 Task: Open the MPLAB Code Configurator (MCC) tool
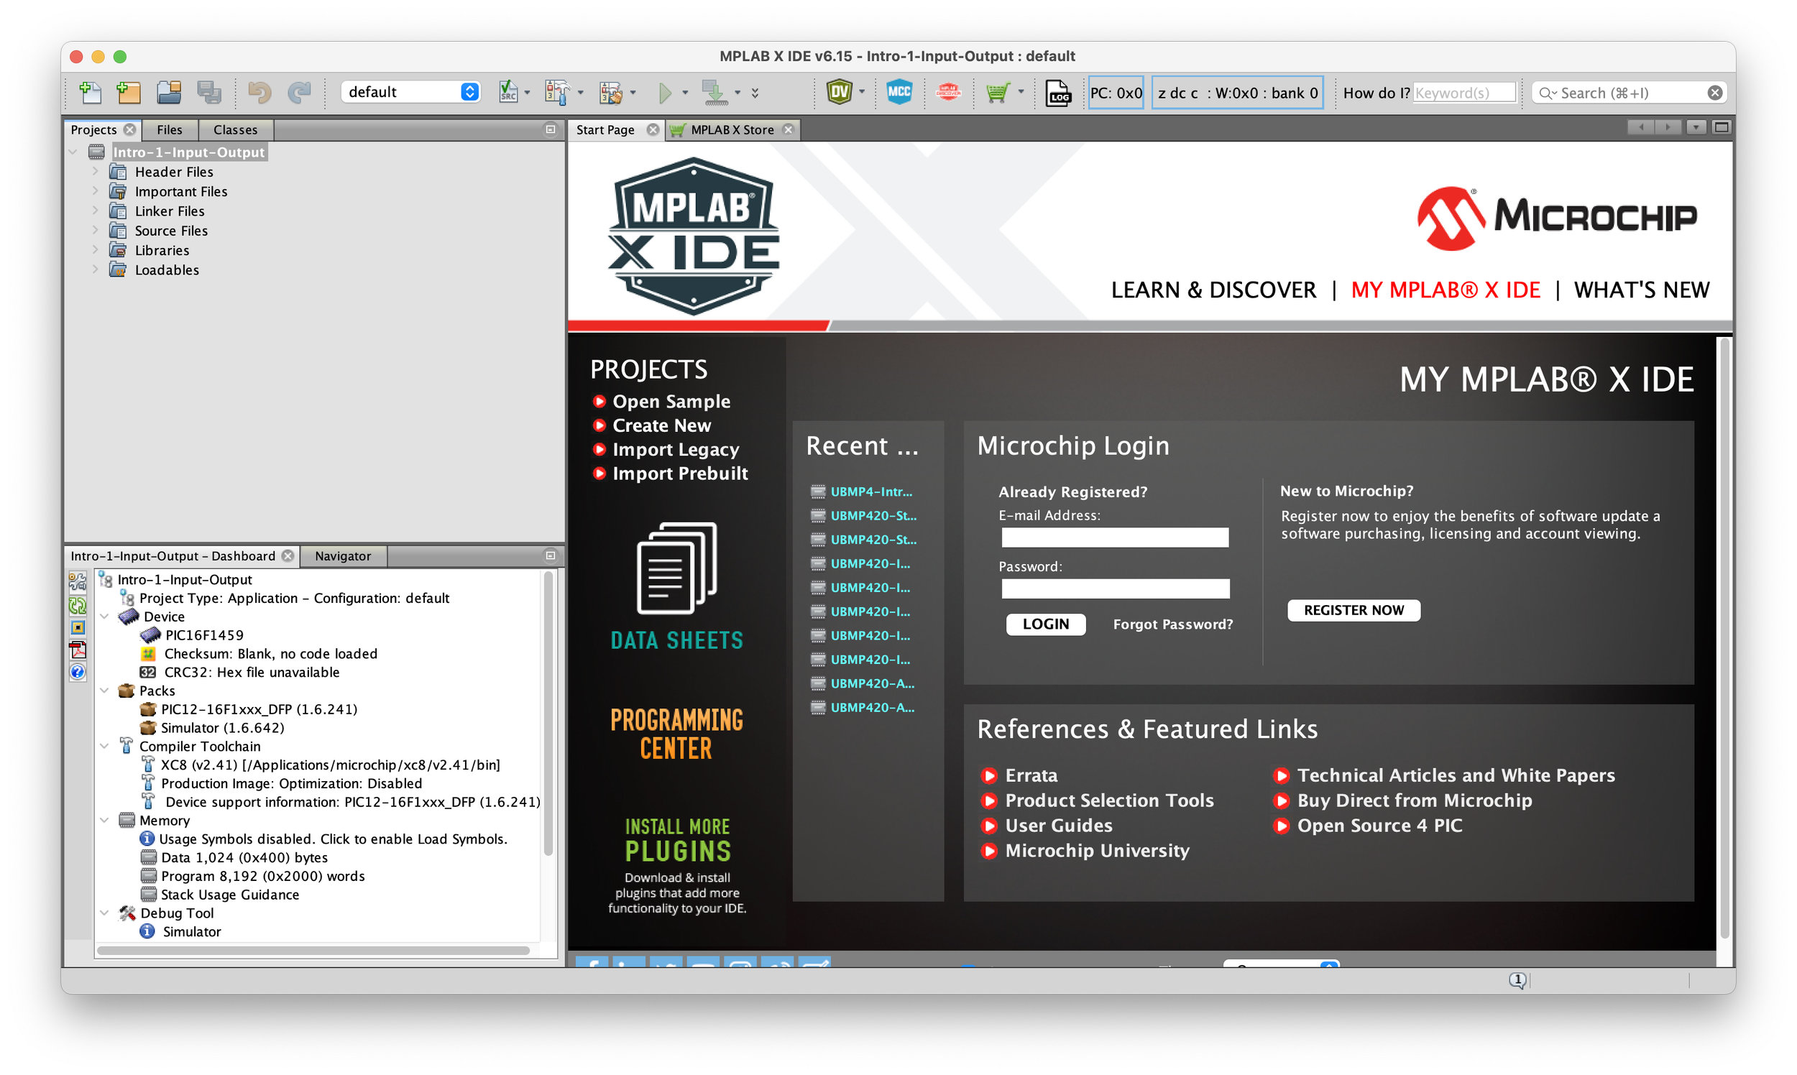pyautogui.click(x=899, y=92)
